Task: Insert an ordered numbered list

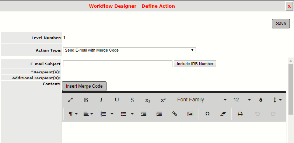Action: click(103, 114)
